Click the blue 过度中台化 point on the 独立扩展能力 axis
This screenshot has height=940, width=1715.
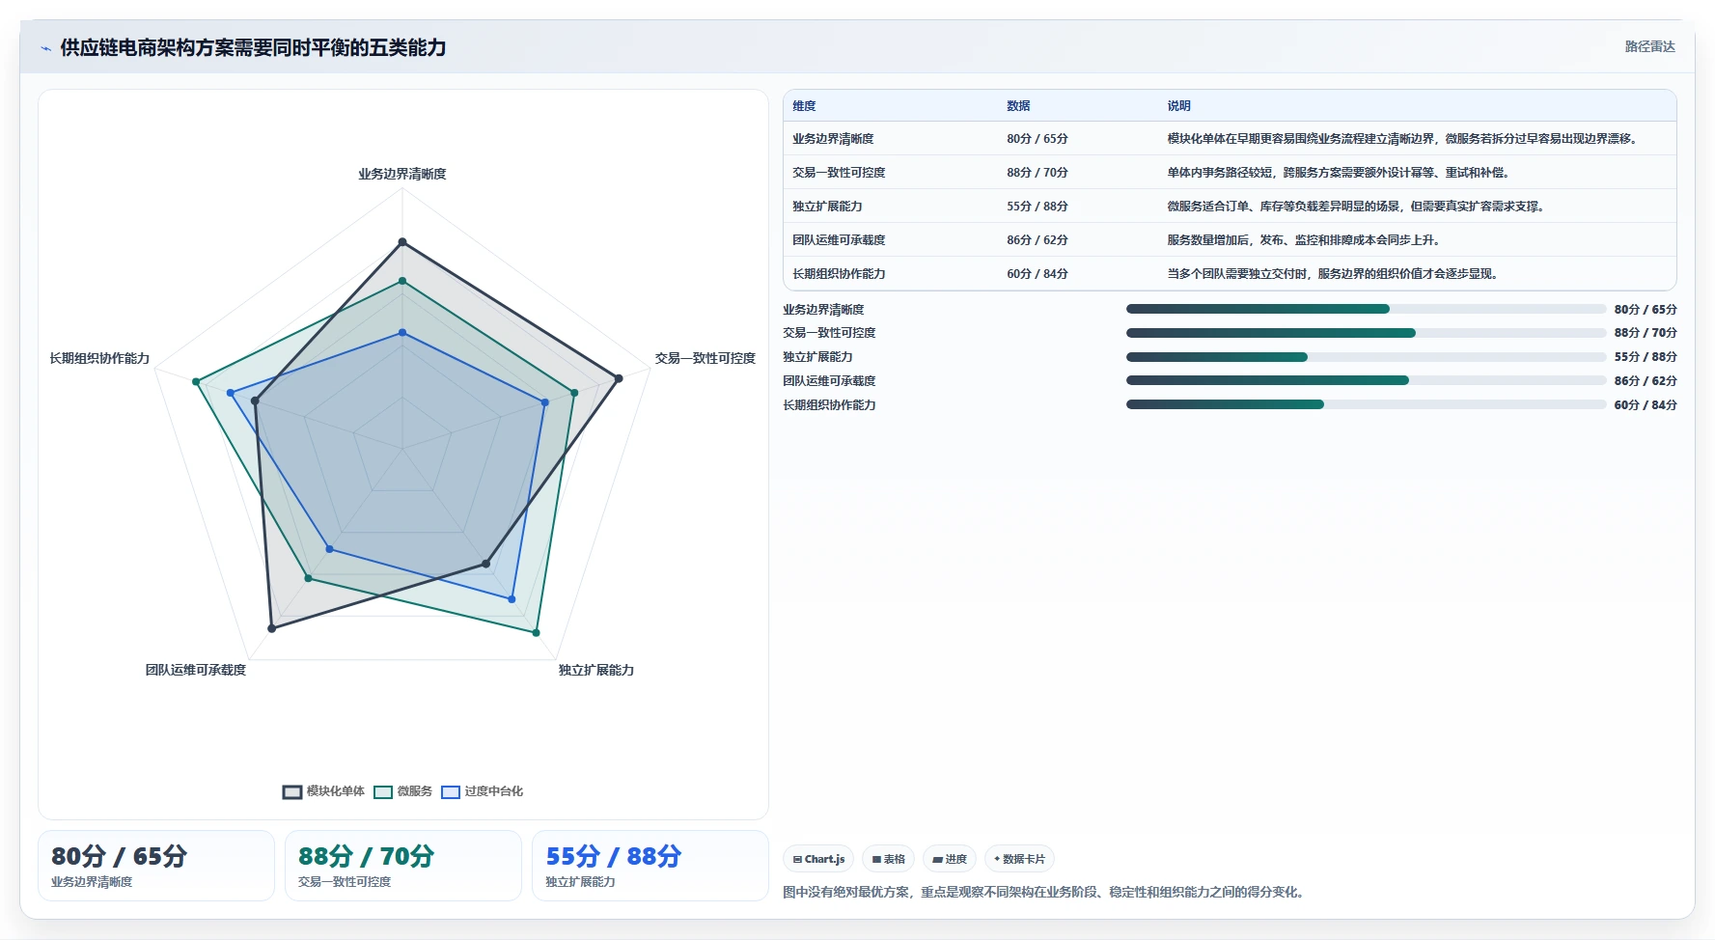point(512,599)
